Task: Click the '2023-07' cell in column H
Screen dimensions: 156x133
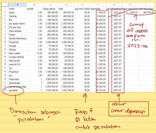Action: (130, 12)
